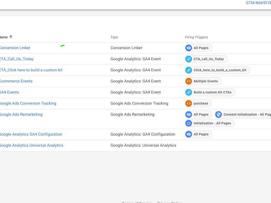Click the All Pages eye icon in Conversion Linker row
Viewport: 271px width, 203px height.
tap(189, 48)
